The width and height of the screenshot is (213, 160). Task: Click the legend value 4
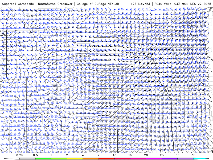point(83,155)
